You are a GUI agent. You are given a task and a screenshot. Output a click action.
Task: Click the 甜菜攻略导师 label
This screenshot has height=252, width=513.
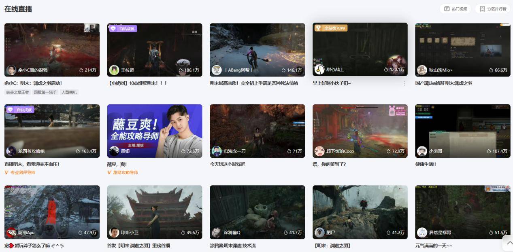pos(126,173)
